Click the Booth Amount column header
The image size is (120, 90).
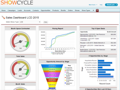click(111, 32)
